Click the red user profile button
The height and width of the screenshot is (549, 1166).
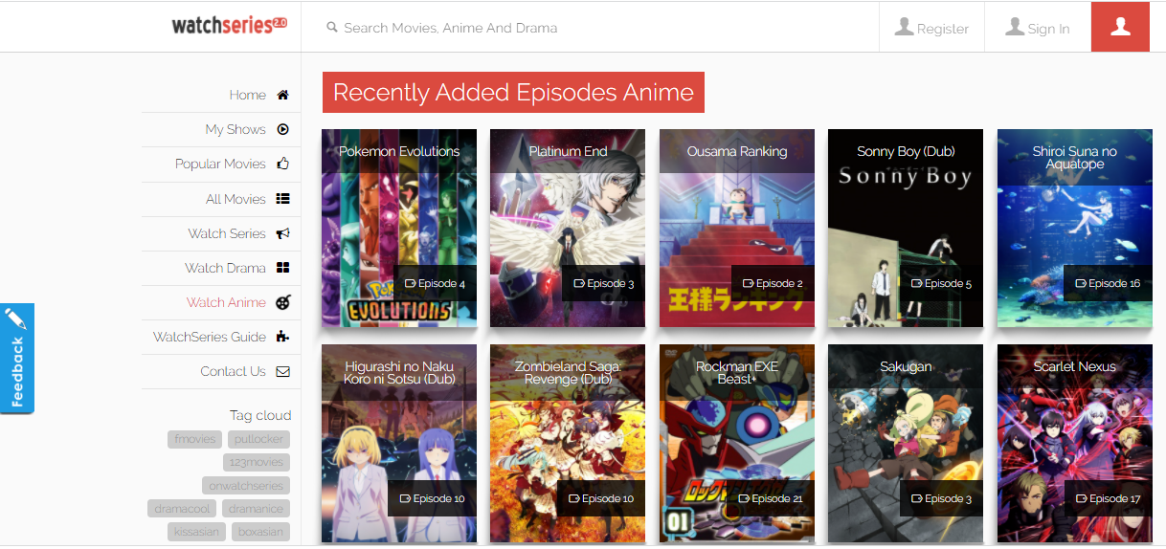(x=1120, y=27)
